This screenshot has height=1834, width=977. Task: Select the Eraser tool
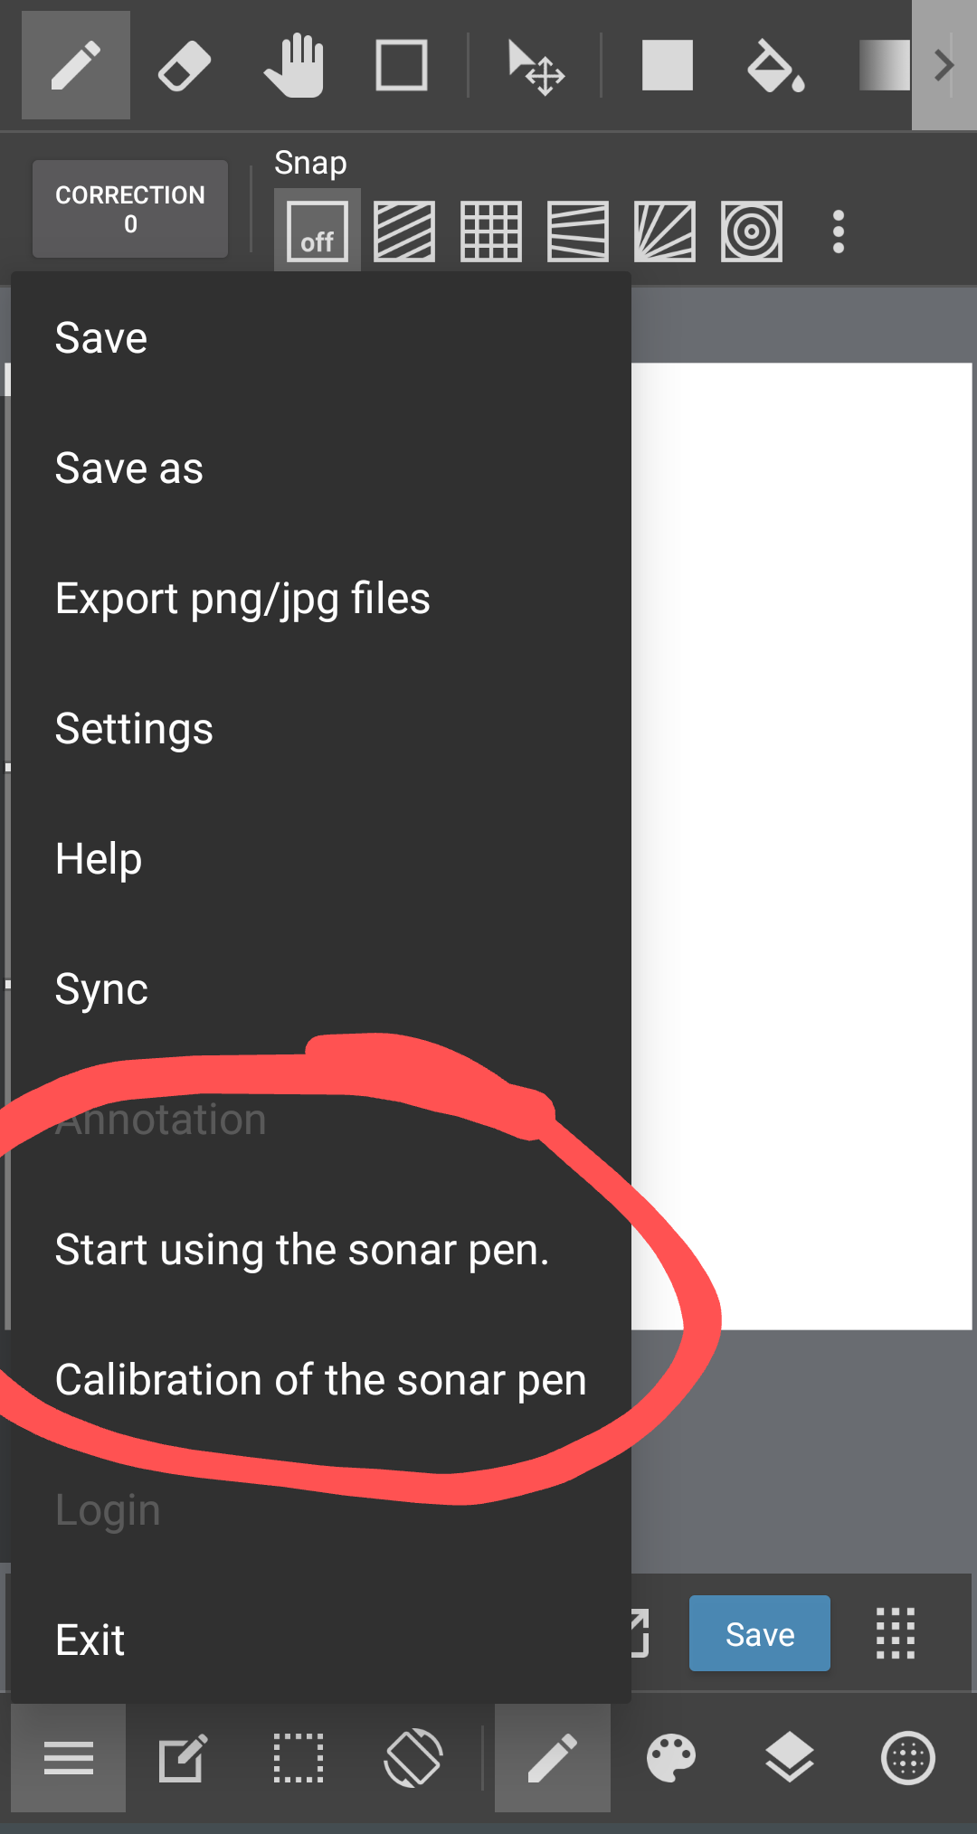(x=185, y=66)
